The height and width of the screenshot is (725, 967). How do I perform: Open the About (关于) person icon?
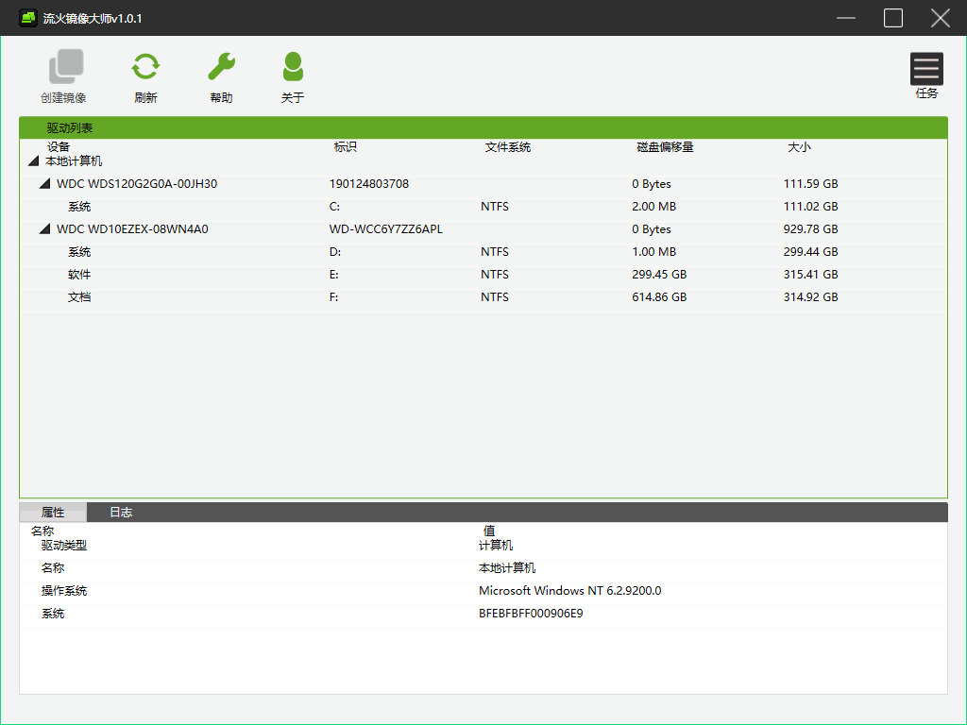pos(293,67)
